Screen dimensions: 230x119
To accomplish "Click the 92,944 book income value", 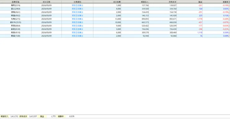I will pyautogui.click(x=146, y=36).
